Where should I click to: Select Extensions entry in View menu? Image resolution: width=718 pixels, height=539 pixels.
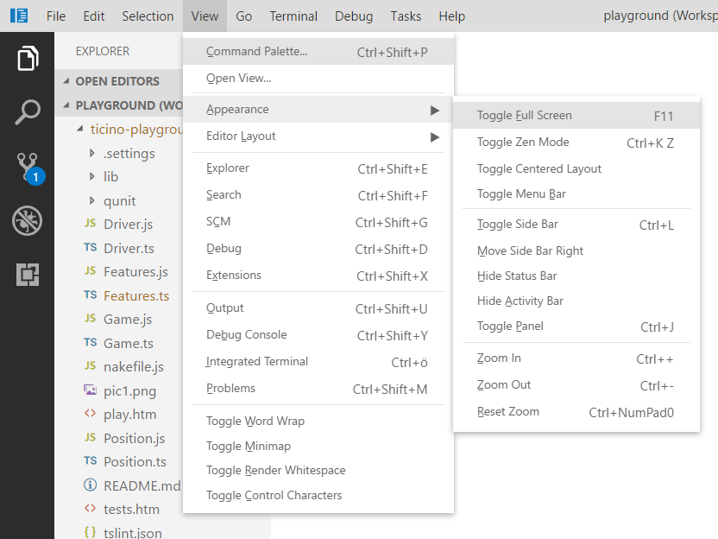click(318, 276)
